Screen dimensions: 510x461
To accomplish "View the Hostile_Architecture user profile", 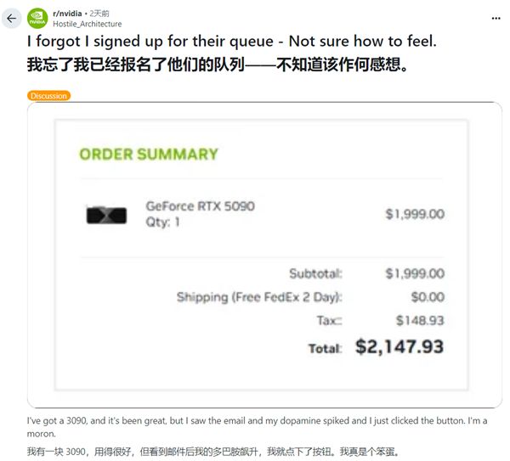I will 88,24.
